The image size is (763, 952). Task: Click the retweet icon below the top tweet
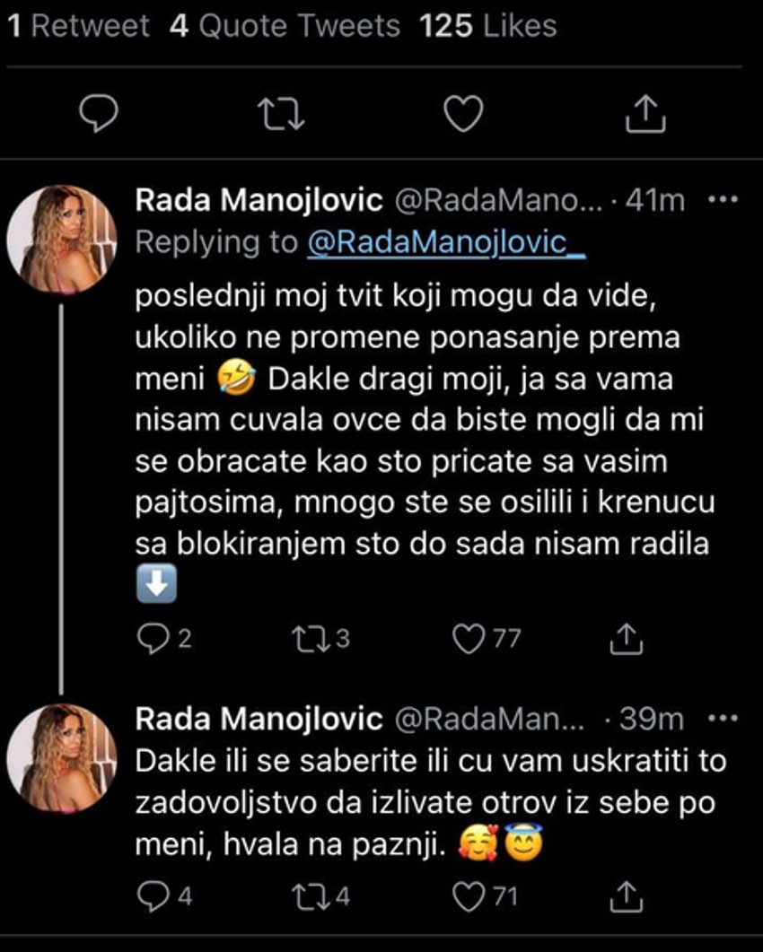[282, 112]
